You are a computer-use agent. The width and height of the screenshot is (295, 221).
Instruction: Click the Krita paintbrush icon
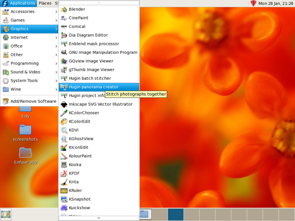coord(64,182)
